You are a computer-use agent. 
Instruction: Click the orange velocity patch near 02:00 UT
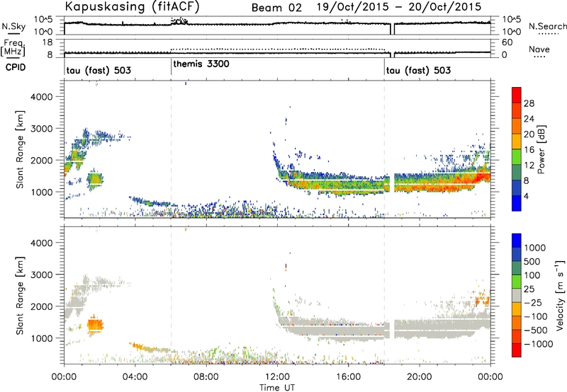click(x=96, y=325)
